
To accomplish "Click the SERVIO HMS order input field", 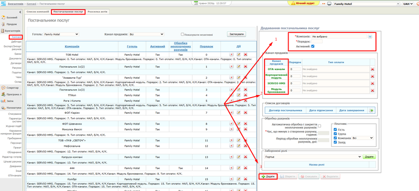I will coord(295,83).
